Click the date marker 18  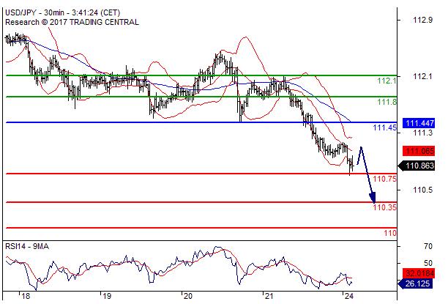(26, 296)
